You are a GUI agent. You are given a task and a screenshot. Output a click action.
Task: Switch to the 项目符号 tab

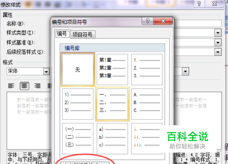pyautogui.click(x=83, y=35)
